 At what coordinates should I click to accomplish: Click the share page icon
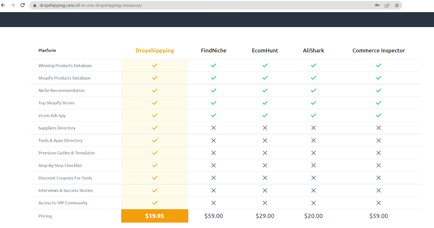[x=387, y=5]
